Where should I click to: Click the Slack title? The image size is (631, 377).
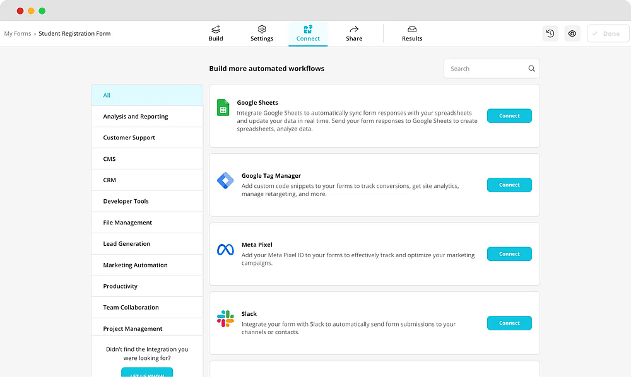tap(249, 314)
